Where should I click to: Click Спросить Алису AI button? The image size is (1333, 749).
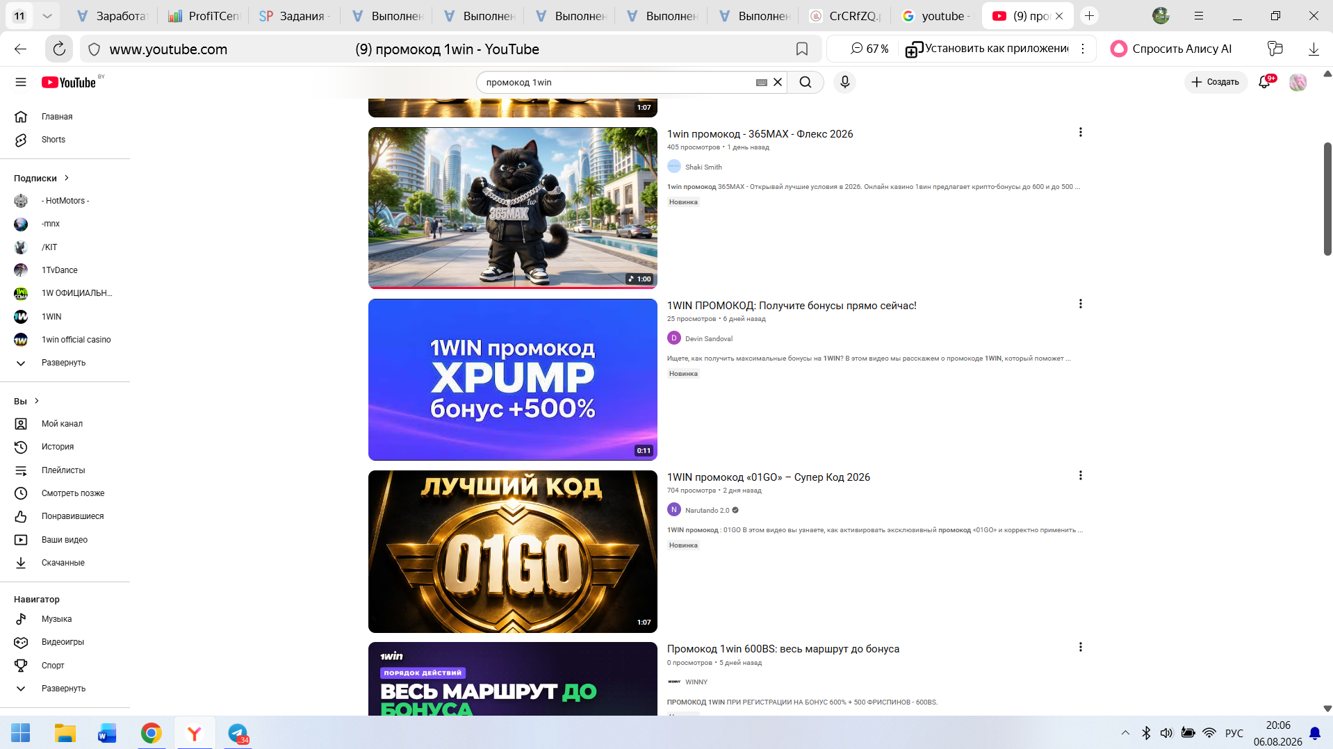(x=1172, y=49)
